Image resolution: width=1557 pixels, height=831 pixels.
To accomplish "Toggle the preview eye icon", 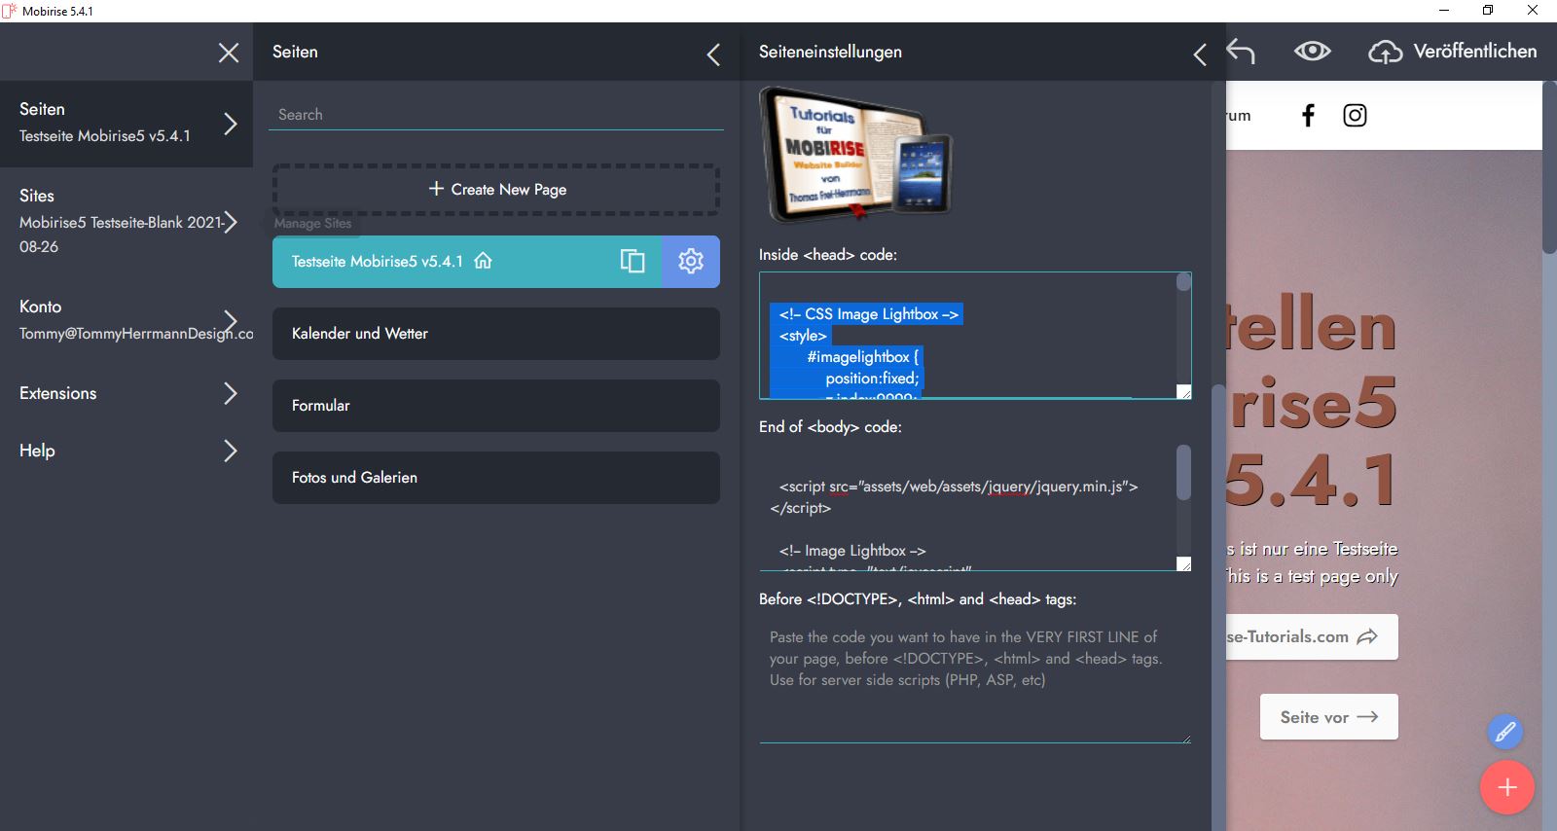I will click(1312, 52).
